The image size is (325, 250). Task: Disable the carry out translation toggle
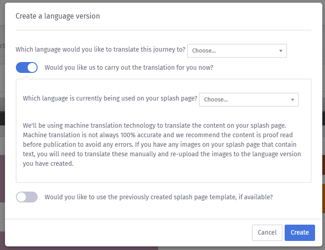pos(27,67)
